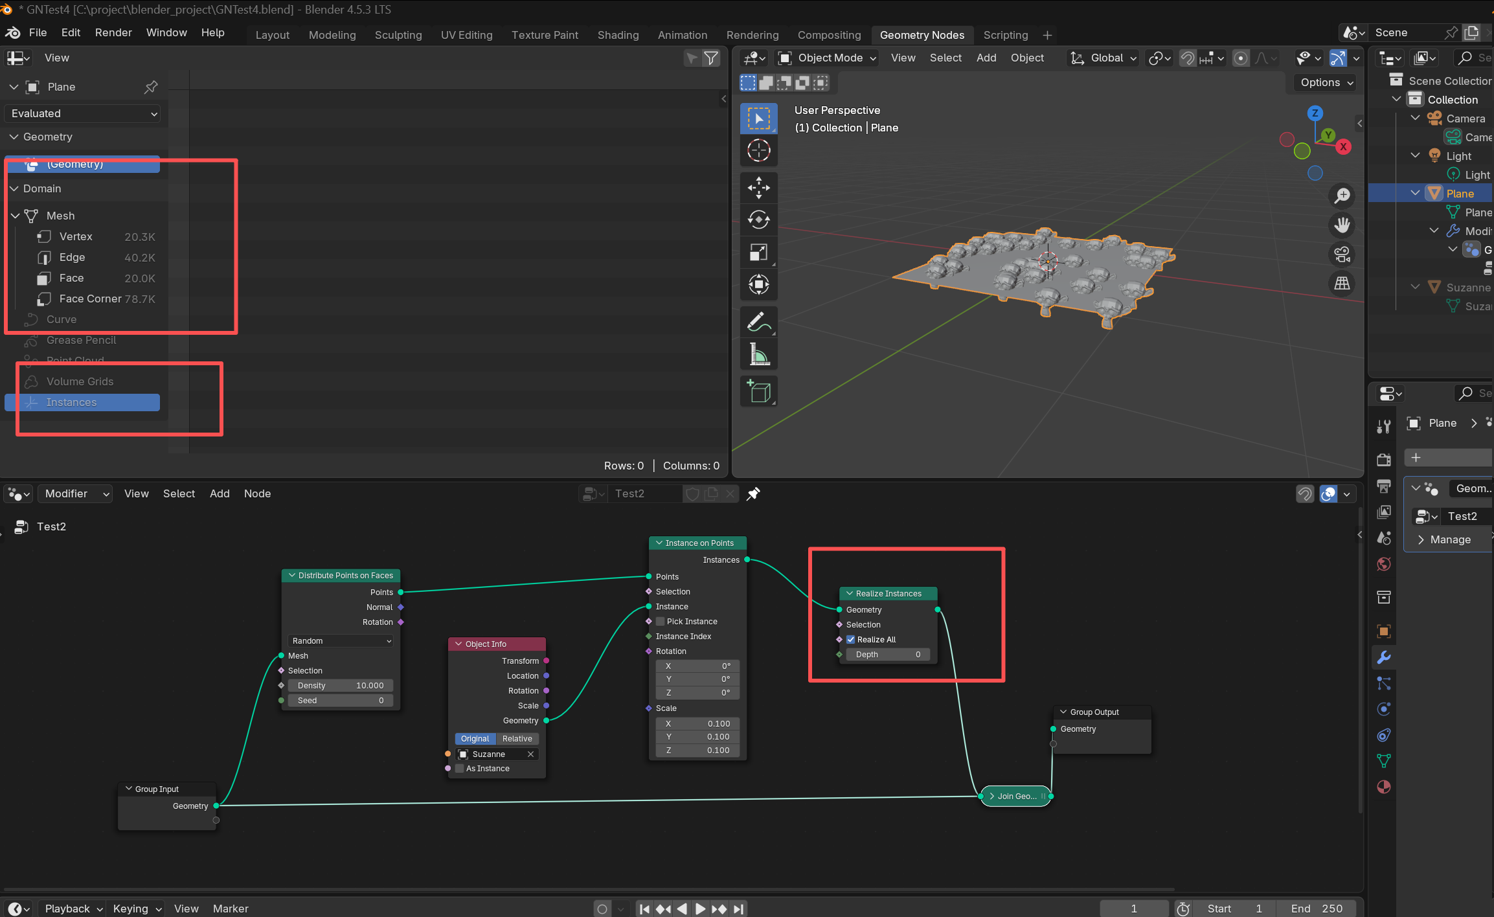Click the Add Cube tool icon
Image resolution: width=1494 pixels, height=917 pixels.
758,391
